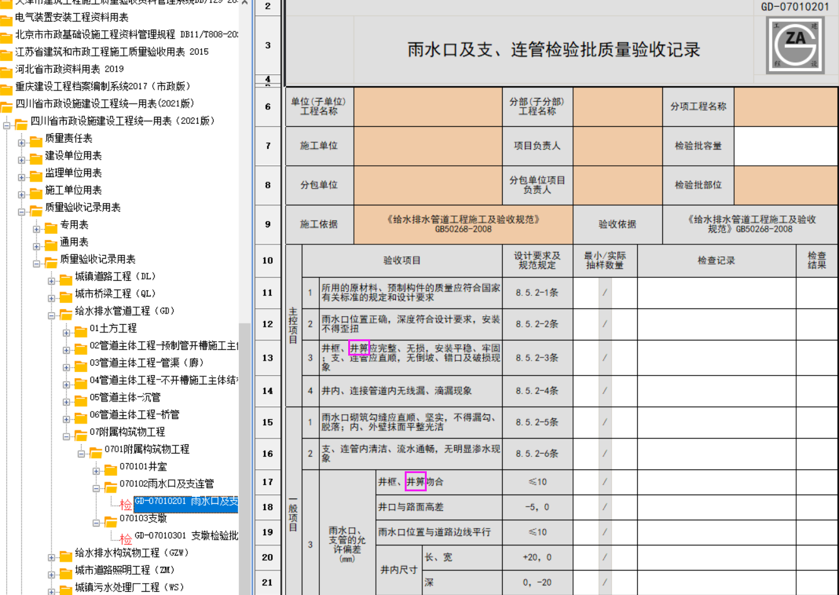Select row header 13 in the sheet

(268, 358)
